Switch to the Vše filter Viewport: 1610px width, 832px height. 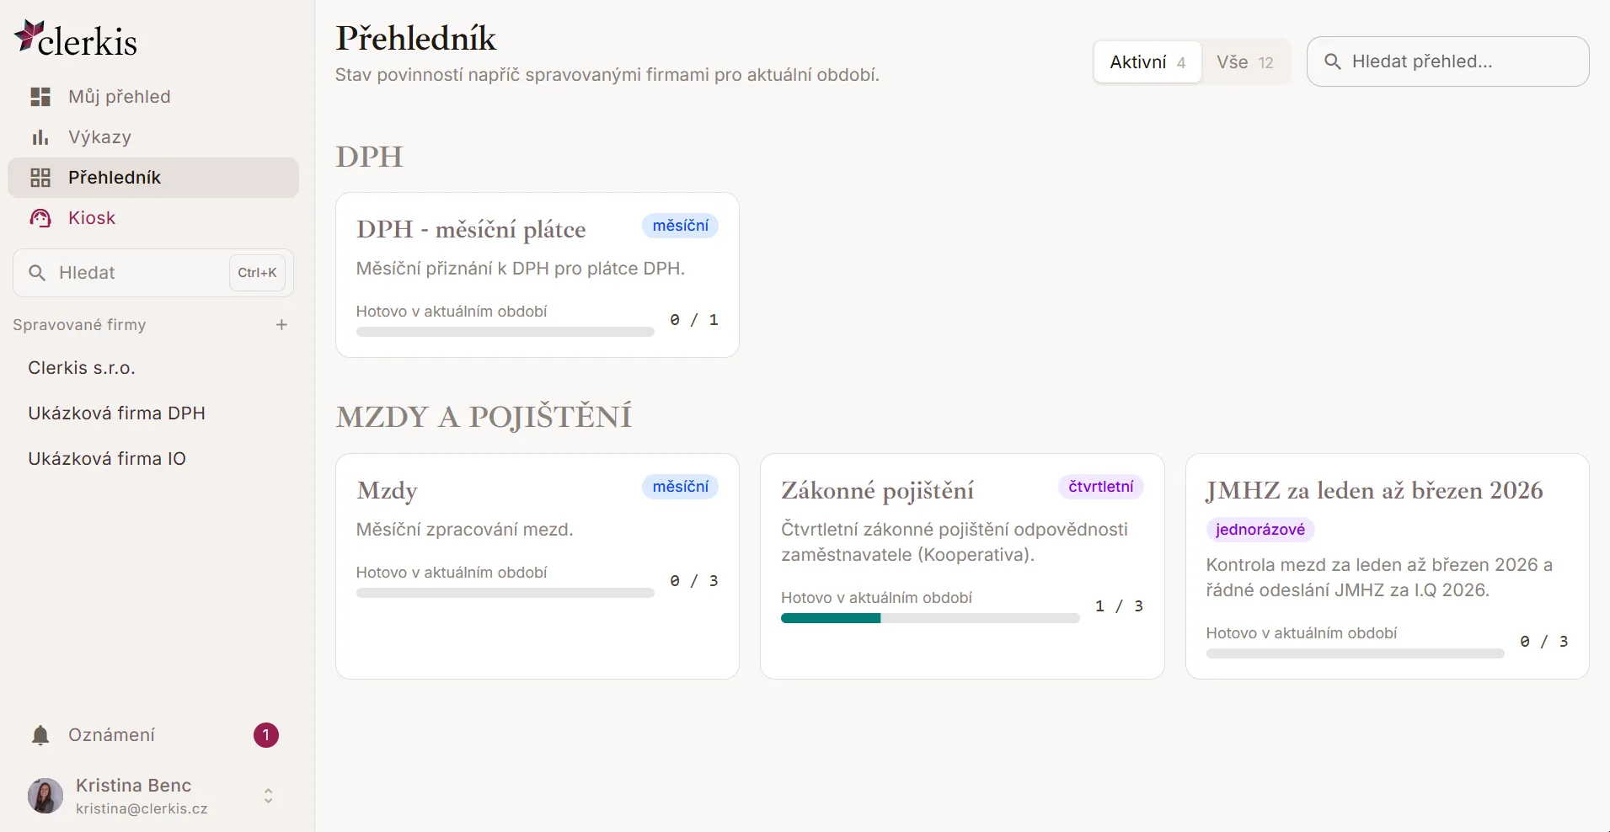point(1244,62)
